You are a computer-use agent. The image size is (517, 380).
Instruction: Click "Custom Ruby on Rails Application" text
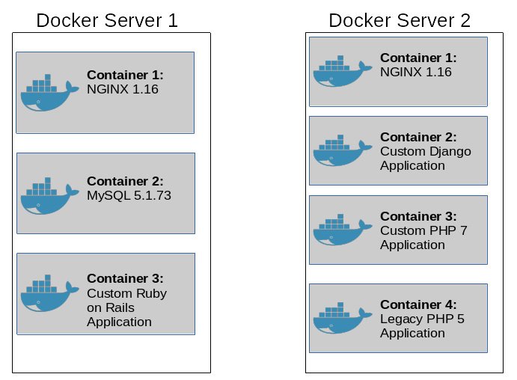pyautogui.click(x=126, y=308)
